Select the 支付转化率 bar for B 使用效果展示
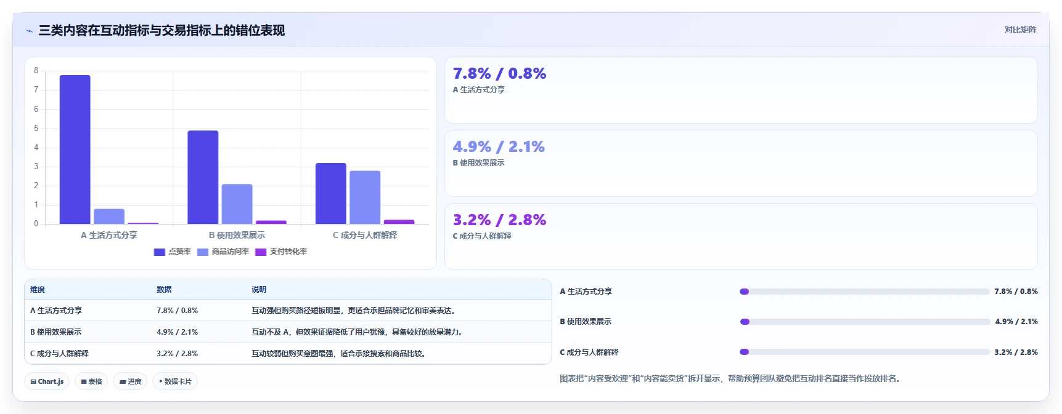Screen dimensions: 1062x414 click(271, 222)
